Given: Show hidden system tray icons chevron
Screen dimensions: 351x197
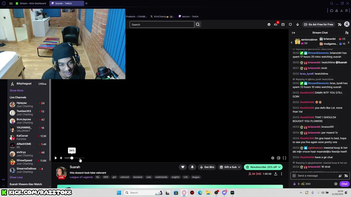Looking at the screenshot, I should tap(301, 193).
